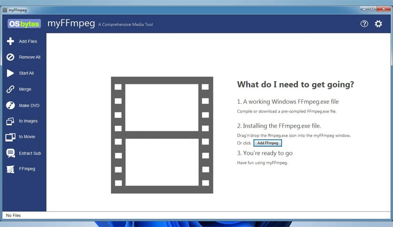Click '1. A working Windows FFmpeg.exe file' text
This screenshot has height=227, width=393.
[288, 101]
